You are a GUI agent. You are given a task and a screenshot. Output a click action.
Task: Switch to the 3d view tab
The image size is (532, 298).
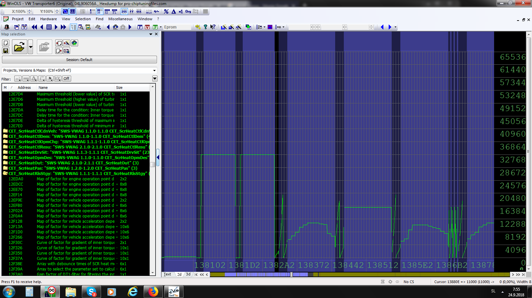tap(188, 274)
